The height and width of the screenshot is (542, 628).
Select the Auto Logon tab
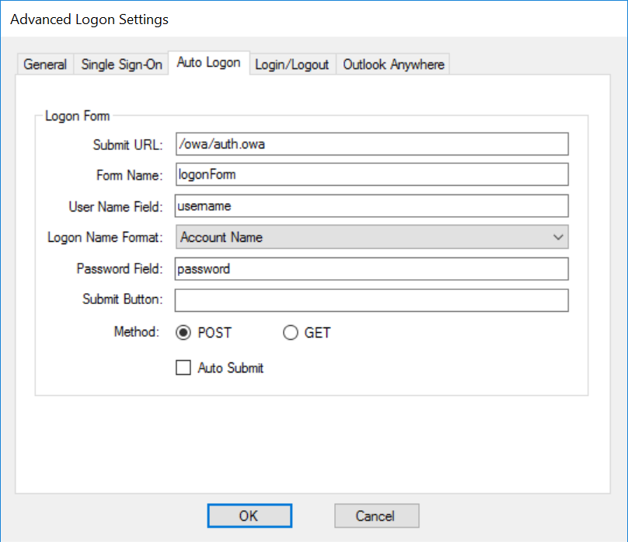pyautogui.click(x=208, y=63)
